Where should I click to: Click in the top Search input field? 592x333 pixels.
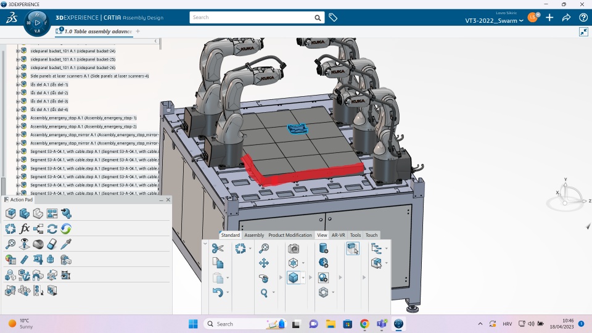coord(252,17)
